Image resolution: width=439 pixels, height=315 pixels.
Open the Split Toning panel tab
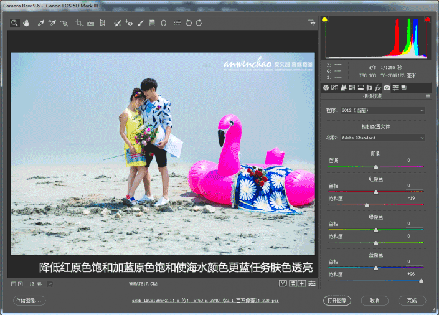361,88
